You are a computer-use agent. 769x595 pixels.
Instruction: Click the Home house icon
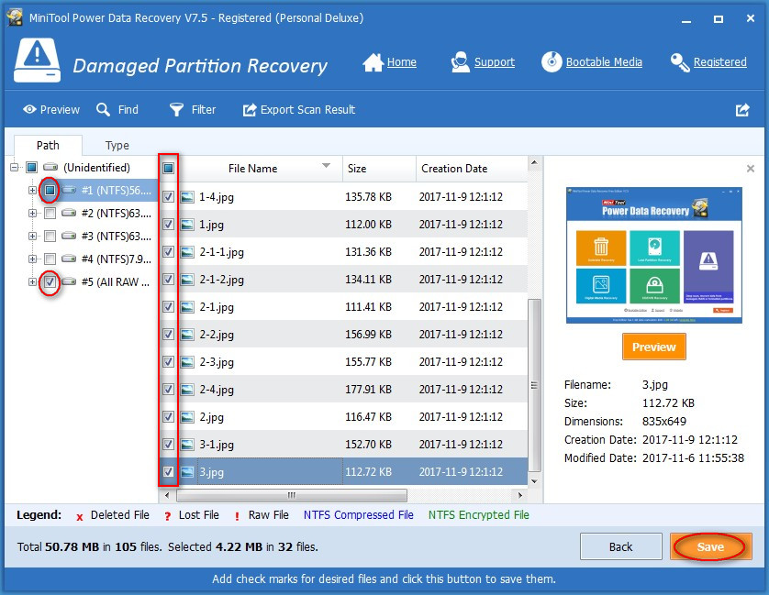tap(373, 62)
